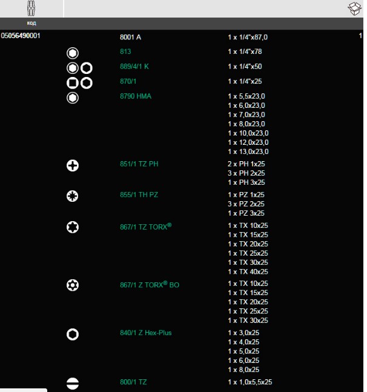Select the text 1 x PZ 3x25
367x392 pixels.
click(246, 213)
